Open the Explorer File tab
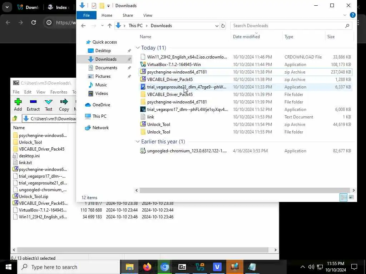Viewport: 366px width, 274px height. 86,15
